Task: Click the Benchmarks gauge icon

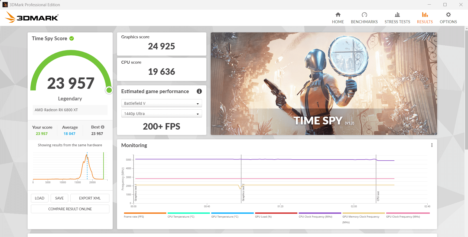Action: coord(364,15)
